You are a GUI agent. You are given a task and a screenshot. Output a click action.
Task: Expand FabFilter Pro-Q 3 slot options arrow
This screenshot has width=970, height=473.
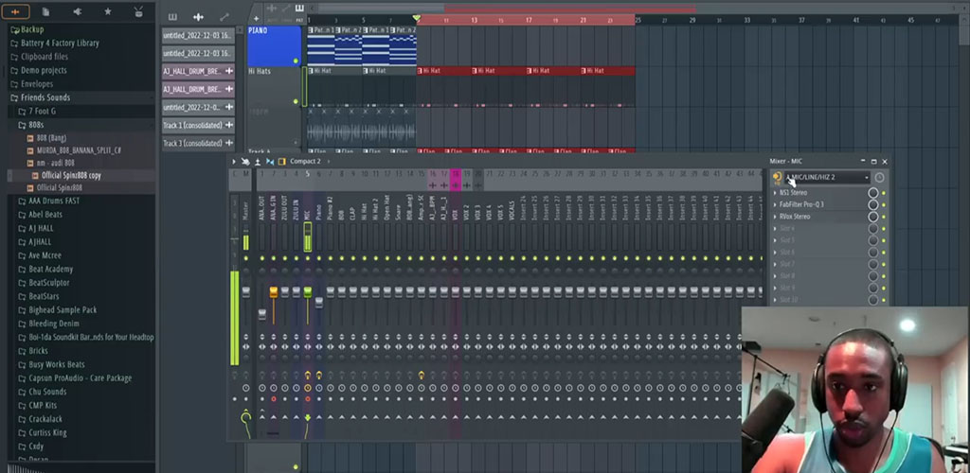point(775,204)
